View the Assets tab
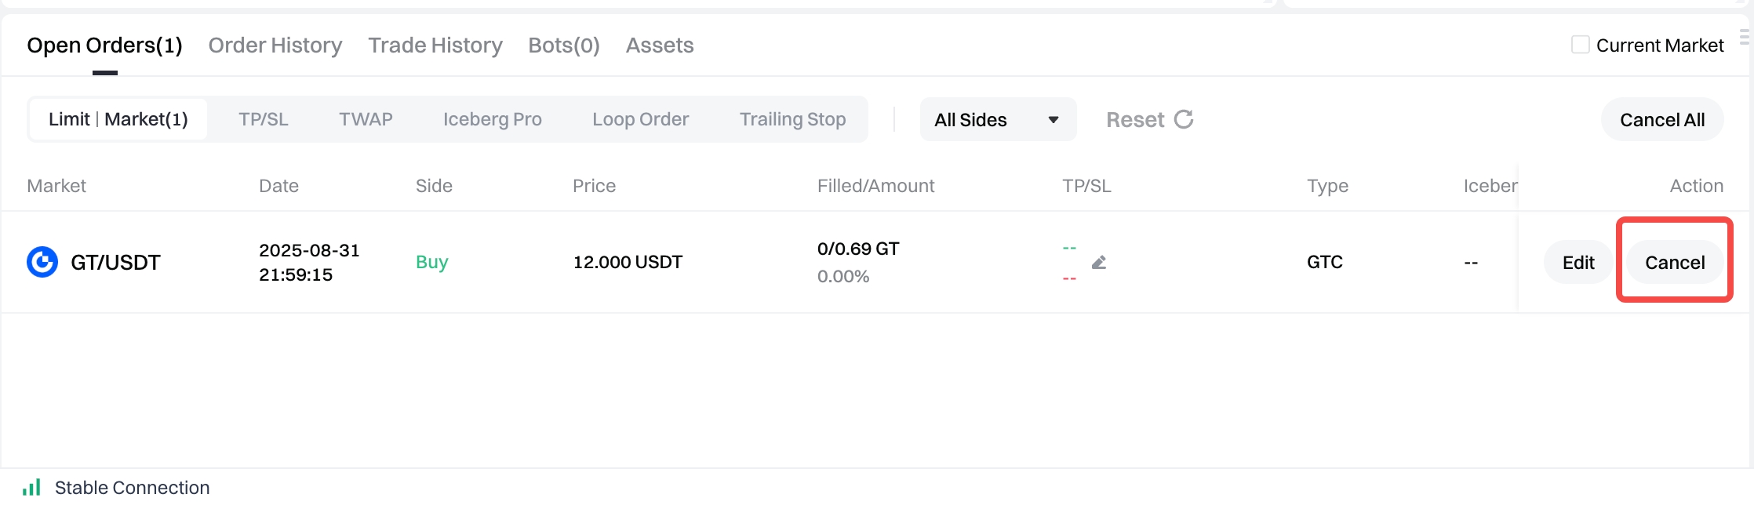The width and height of the screenshot is (1754, 505). [660, 45]
